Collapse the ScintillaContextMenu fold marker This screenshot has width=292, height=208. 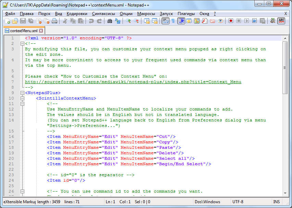pyautogui.click(x=22, y=99)
